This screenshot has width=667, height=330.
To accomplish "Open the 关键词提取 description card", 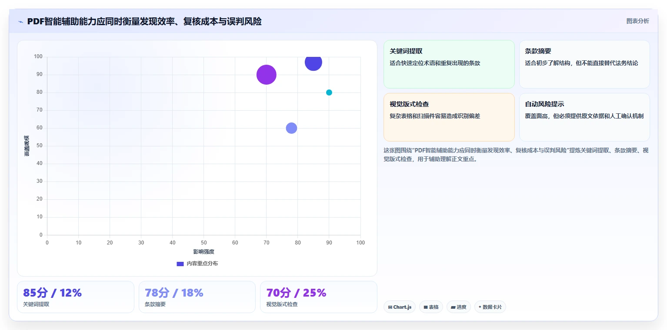I will coord(449,64).
